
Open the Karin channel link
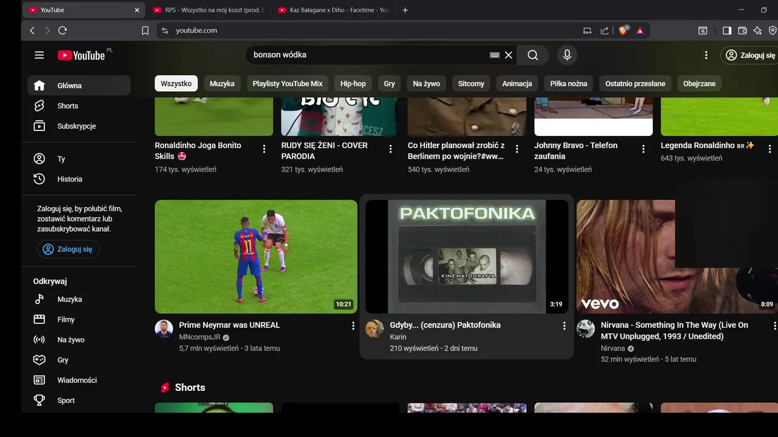(398, 337)
